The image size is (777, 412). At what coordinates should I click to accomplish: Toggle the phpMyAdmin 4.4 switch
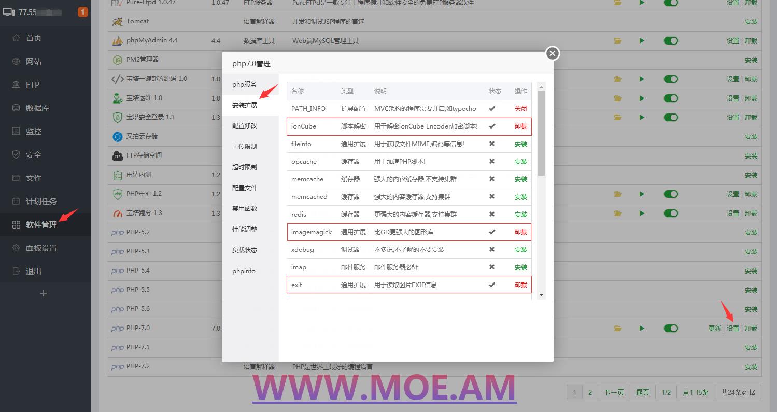coord(671,40)
